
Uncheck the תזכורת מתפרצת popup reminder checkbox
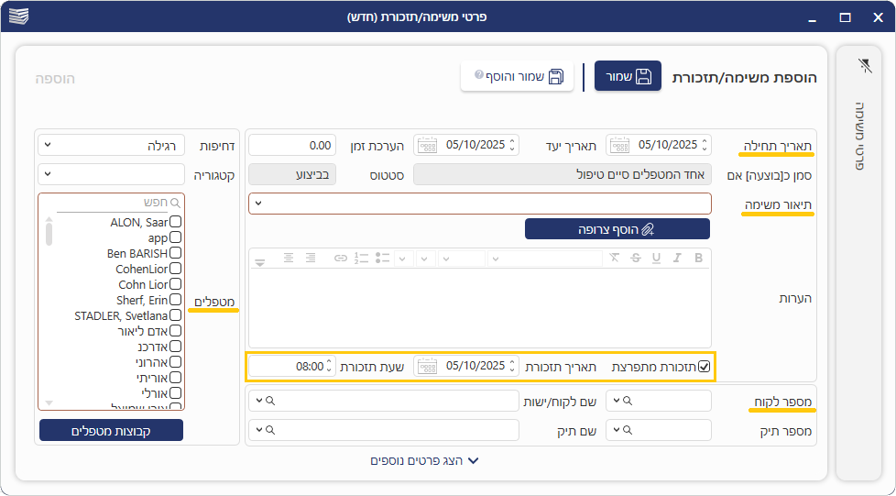coord(704,367)
